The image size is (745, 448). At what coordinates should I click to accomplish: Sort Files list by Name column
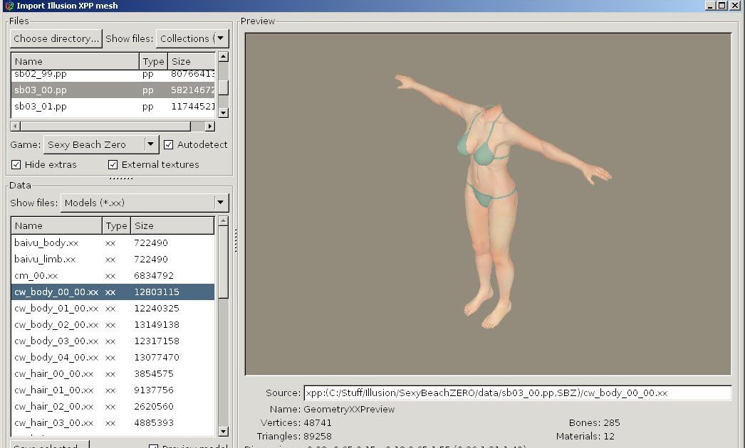click(75, 61)
